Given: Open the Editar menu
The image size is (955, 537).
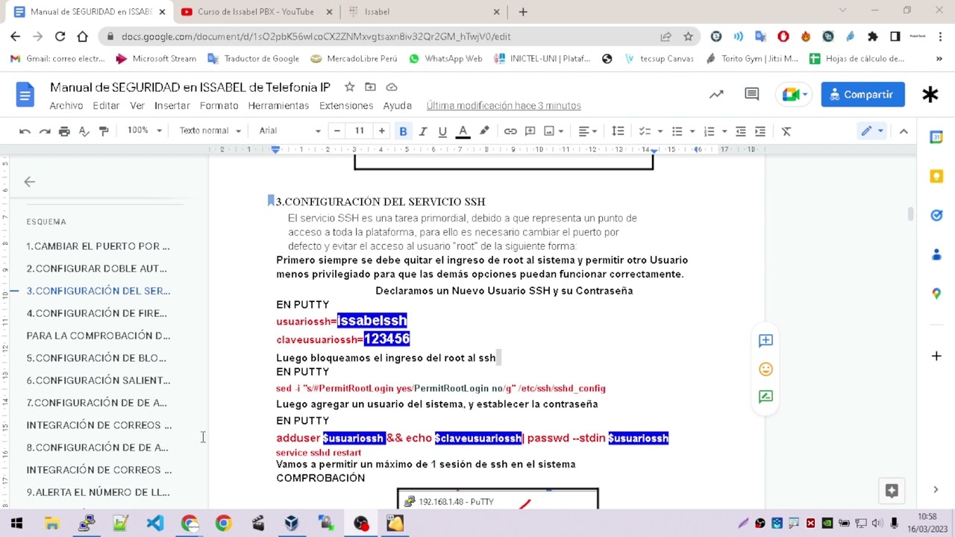Looking at the screenshot, I should pyautogui.click(x=106, y=106).
